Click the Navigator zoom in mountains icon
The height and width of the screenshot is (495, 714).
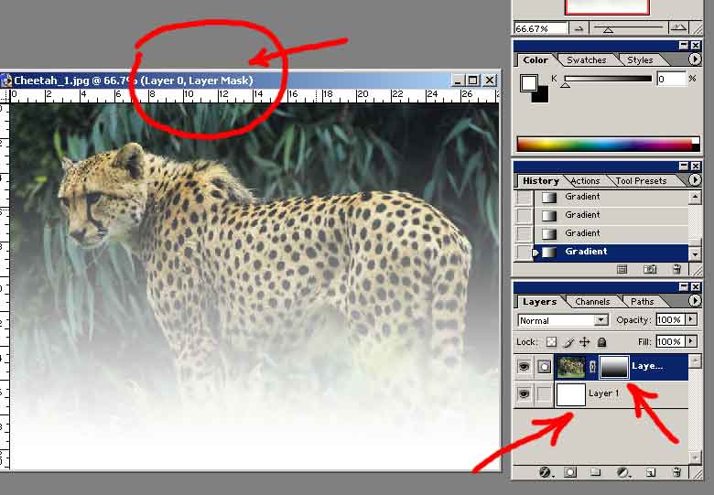point(678,28)
